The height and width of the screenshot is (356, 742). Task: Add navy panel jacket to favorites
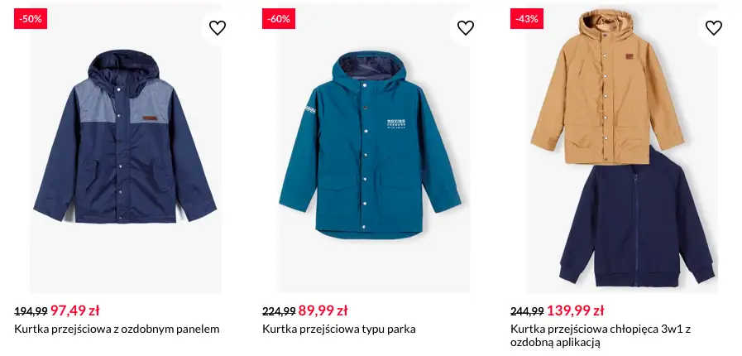pyautogui.click(x=218, y=28)
